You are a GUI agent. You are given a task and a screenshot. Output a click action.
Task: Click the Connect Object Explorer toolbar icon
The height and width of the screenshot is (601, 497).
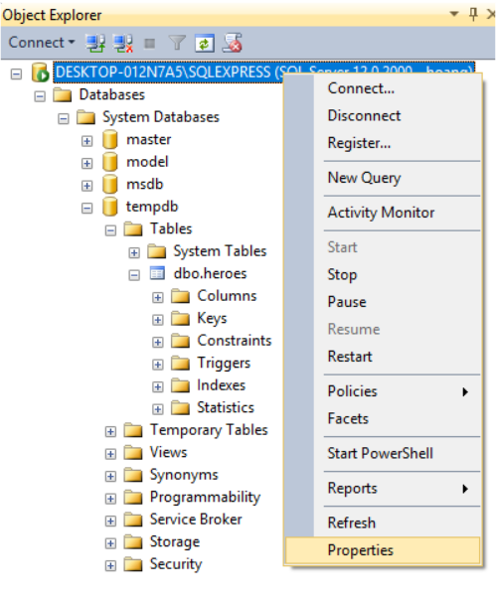(95, 43)
